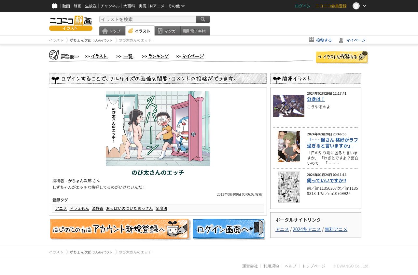Click the 無料アニメ portal link
The image size is (418, 275).
[336, 229]
